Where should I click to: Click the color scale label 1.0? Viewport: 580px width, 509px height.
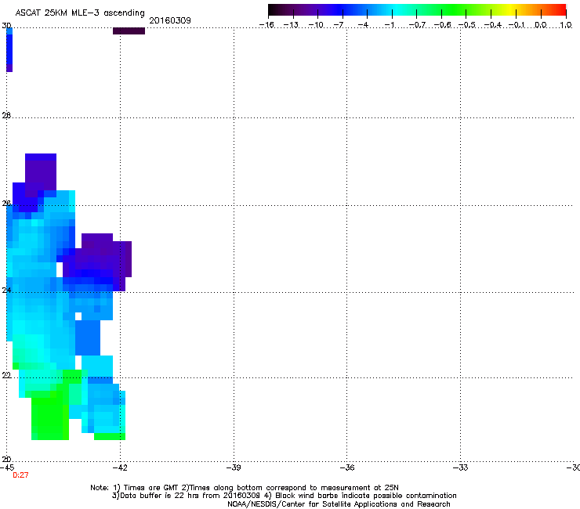566,25
